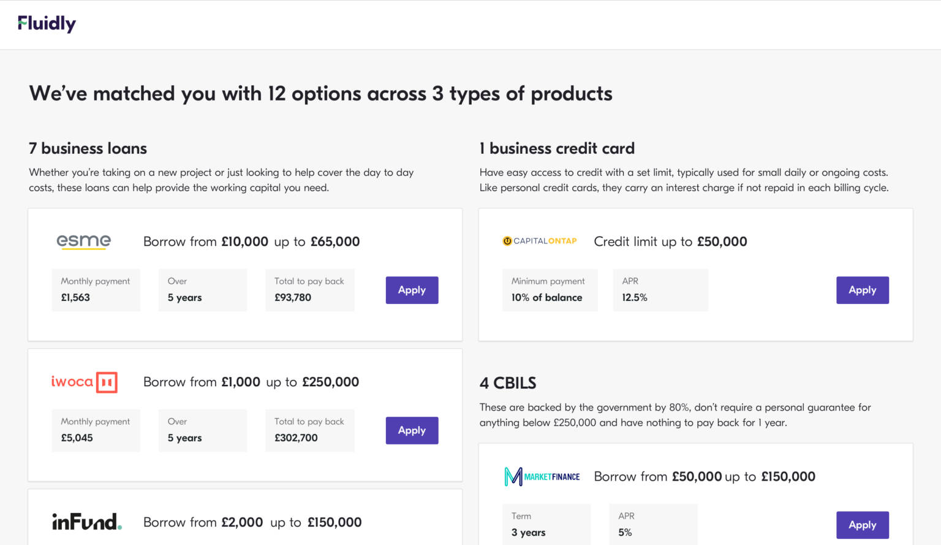Click the Fluidly logo
The width and height of the screenshot is (941, 545).
pyautogui.click(x=47, y=23)
